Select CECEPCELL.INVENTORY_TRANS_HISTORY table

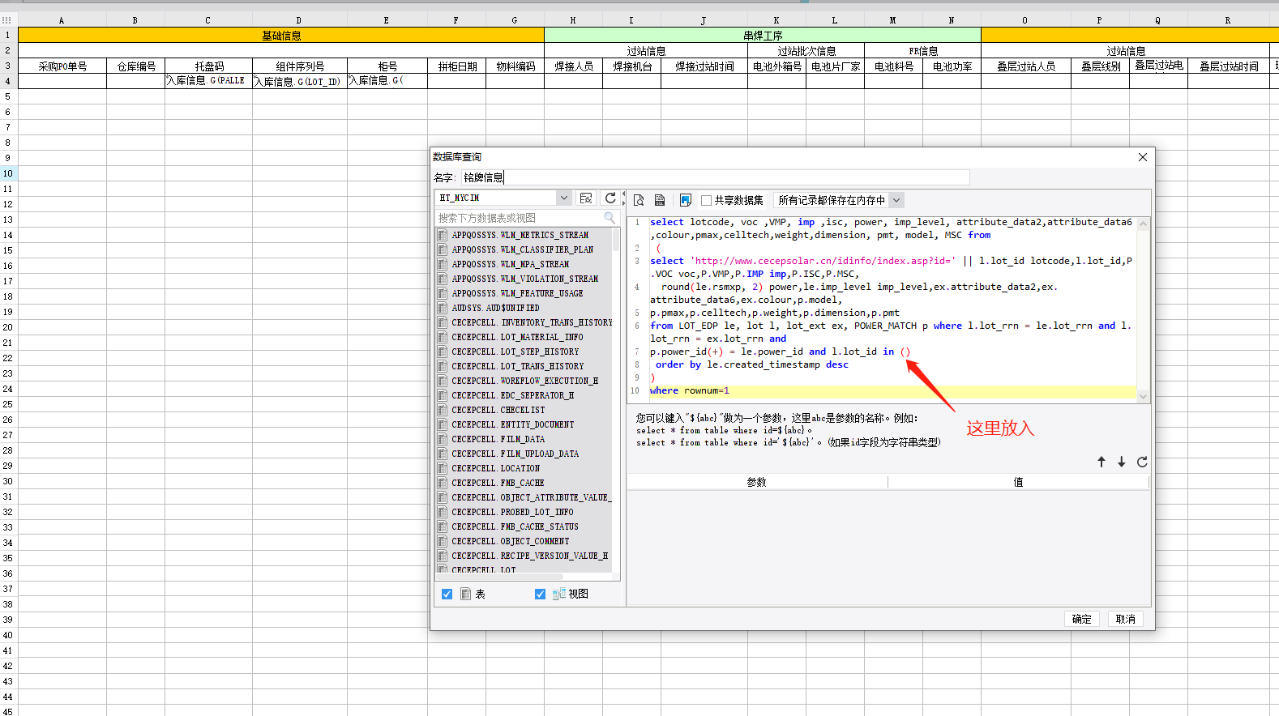click(532, 322)
